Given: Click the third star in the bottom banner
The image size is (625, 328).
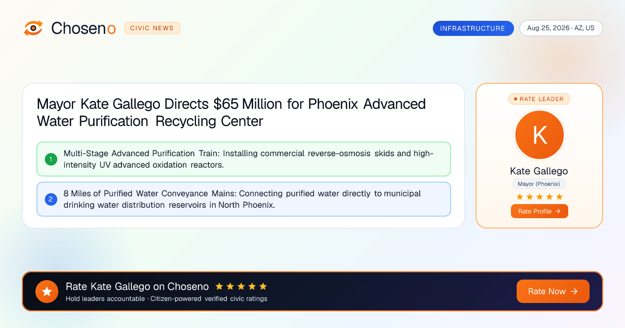Looking at the screenshot, I should pyautogui.click(x=241, y=286).
